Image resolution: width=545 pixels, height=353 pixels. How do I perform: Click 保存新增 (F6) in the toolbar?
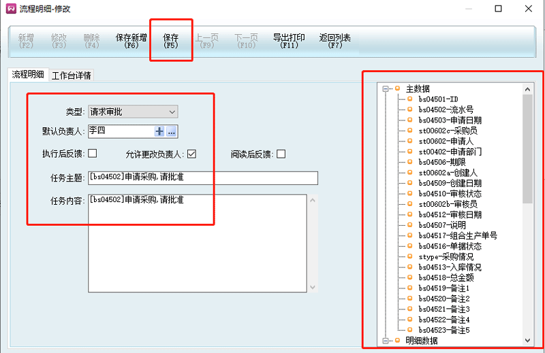pyautogui.click(x=131, y=41)
